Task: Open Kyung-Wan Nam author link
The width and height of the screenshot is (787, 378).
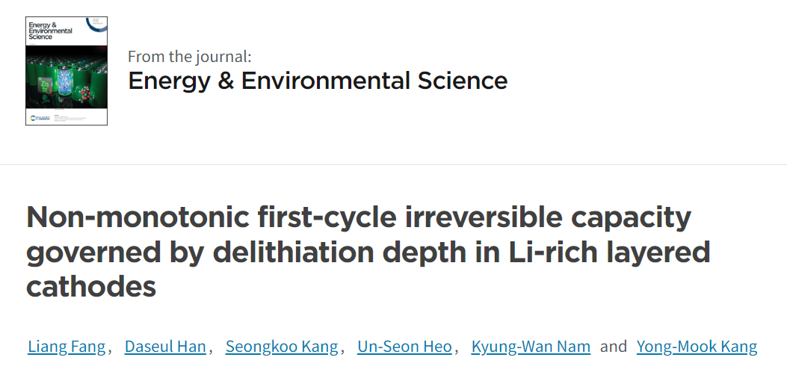Action: tap(531, 347)
